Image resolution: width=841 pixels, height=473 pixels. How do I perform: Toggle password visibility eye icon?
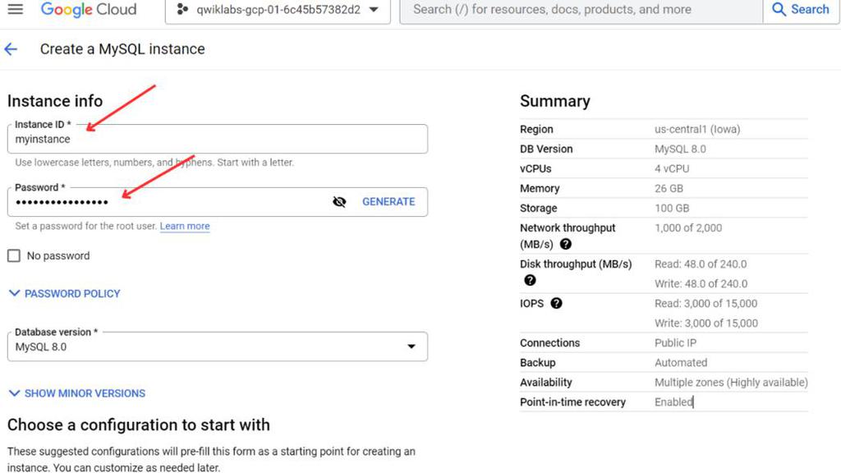(x=339, y=202)
